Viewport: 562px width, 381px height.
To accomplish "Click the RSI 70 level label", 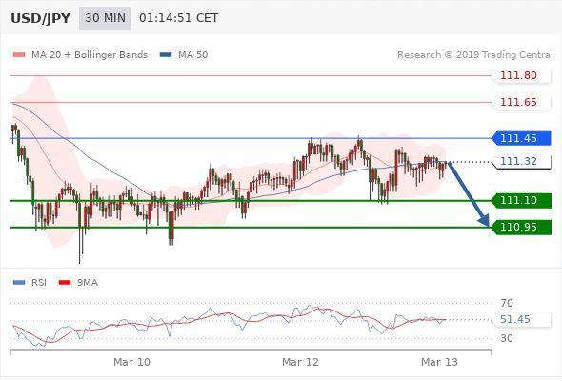I will [x=507, y=303].
